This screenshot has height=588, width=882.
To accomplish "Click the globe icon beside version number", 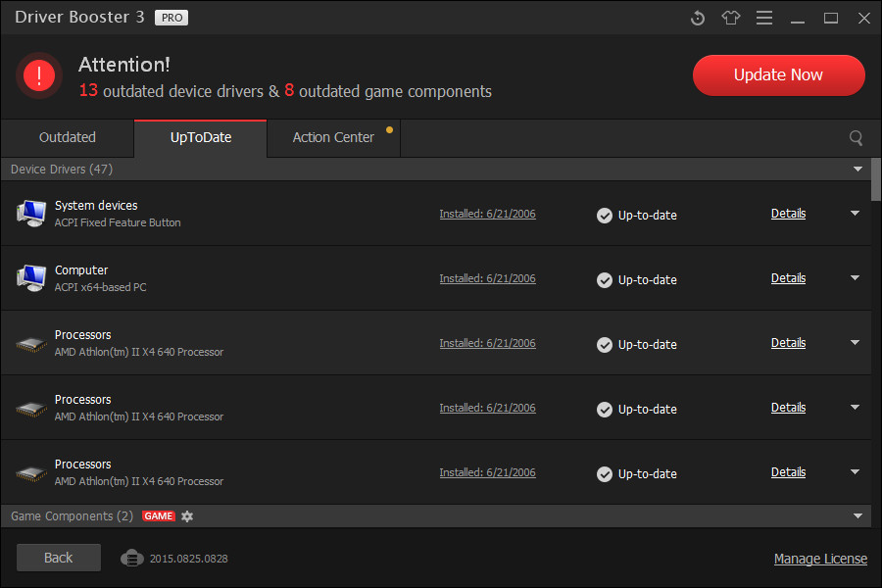I will [x=132, y=558].
